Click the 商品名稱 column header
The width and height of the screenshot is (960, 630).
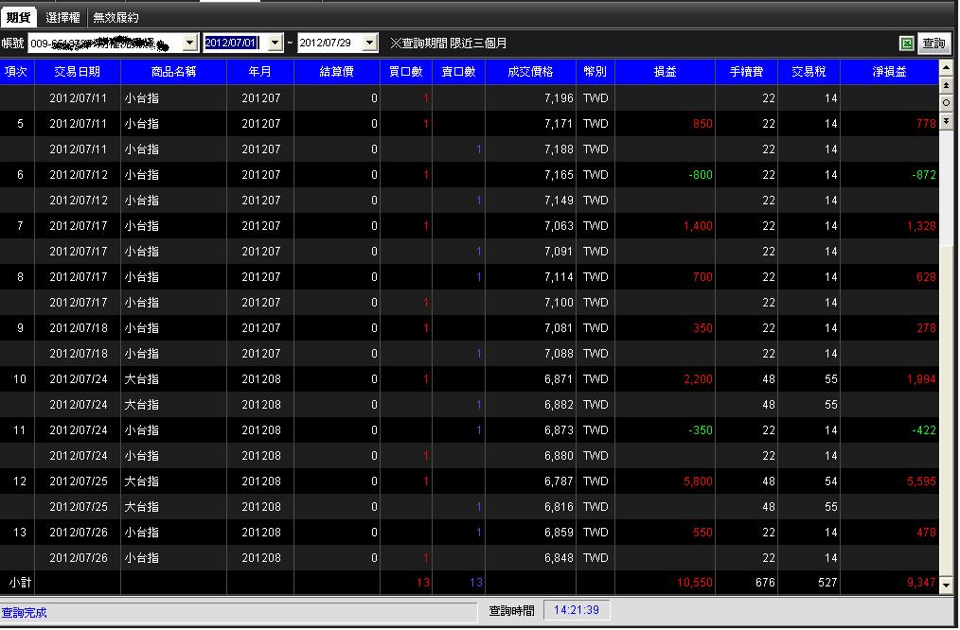(173, 72)
